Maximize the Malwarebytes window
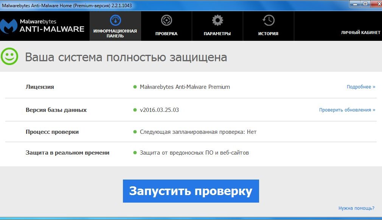Viewport: 382px width, 220px height. click(365, 4)
